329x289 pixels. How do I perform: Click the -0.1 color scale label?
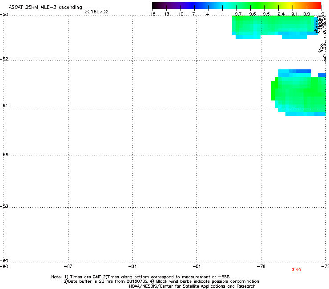(x=293, y=14)
